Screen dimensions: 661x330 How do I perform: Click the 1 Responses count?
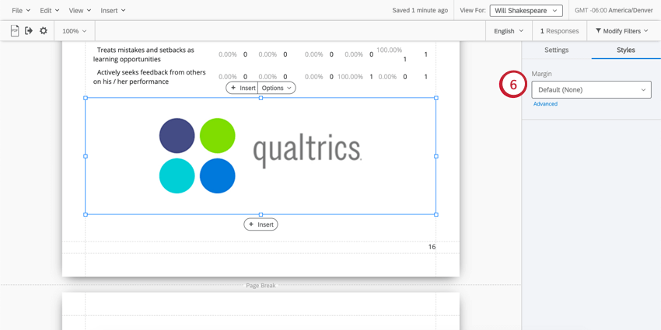[x=559, y=31]
